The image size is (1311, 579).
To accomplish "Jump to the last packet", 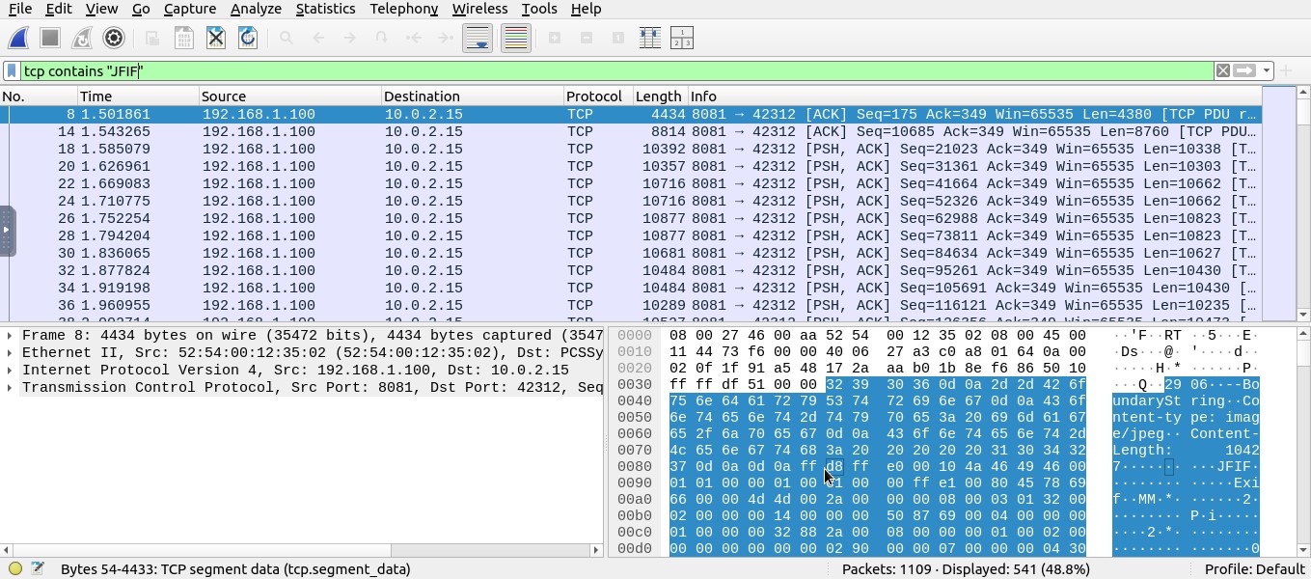I will [x=445, y=38].
